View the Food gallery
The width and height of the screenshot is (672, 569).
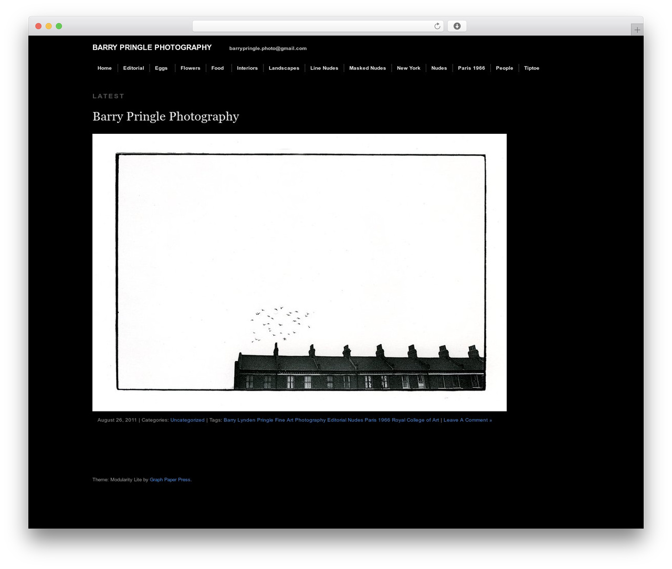[217, 68]
